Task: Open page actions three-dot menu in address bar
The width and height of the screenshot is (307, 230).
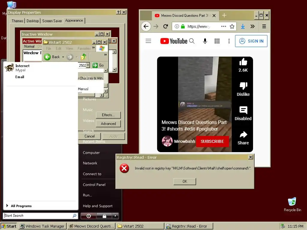Action: click(223, 26)
